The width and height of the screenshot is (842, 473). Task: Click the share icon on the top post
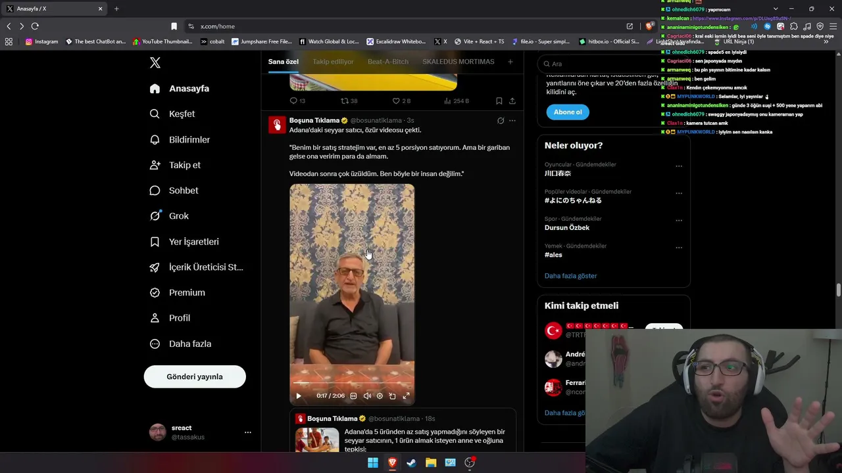click(x=512, y=101)
